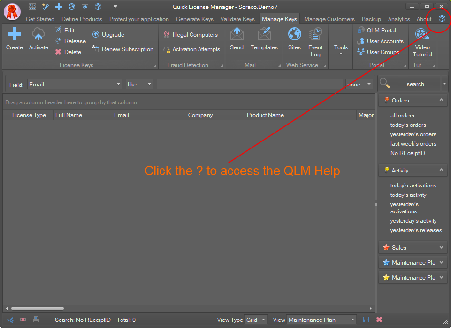Click the select all check icon in status bar
This screenshot has height=328, width=451.
pos(10,320)
